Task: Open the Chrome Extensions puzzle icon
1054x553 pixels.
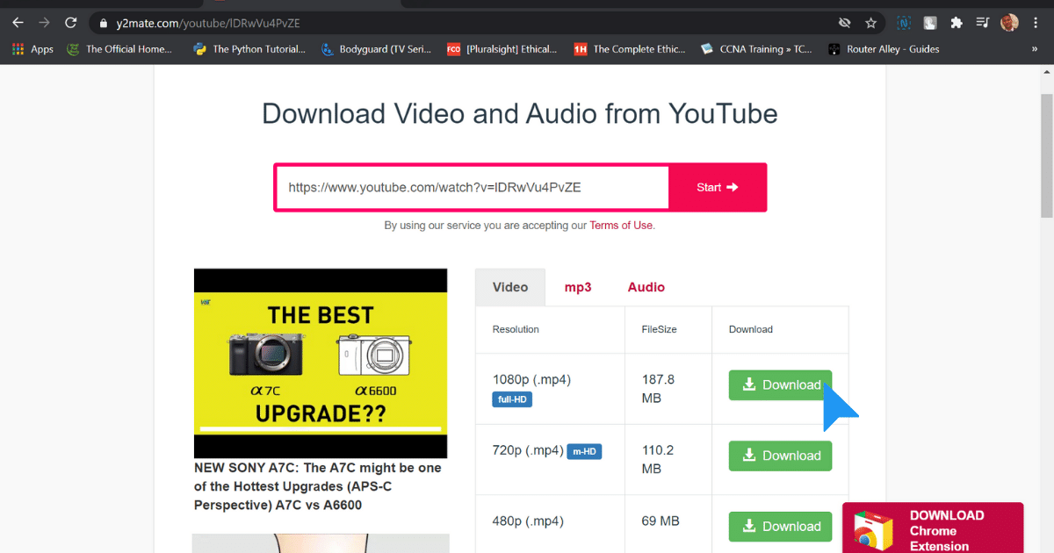Action: click(x=957, y=23)
